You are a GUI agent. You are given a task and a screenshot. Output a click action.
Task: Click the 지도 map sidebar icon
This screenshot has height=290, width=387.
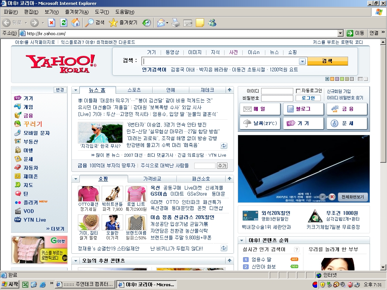coord(17,185)
